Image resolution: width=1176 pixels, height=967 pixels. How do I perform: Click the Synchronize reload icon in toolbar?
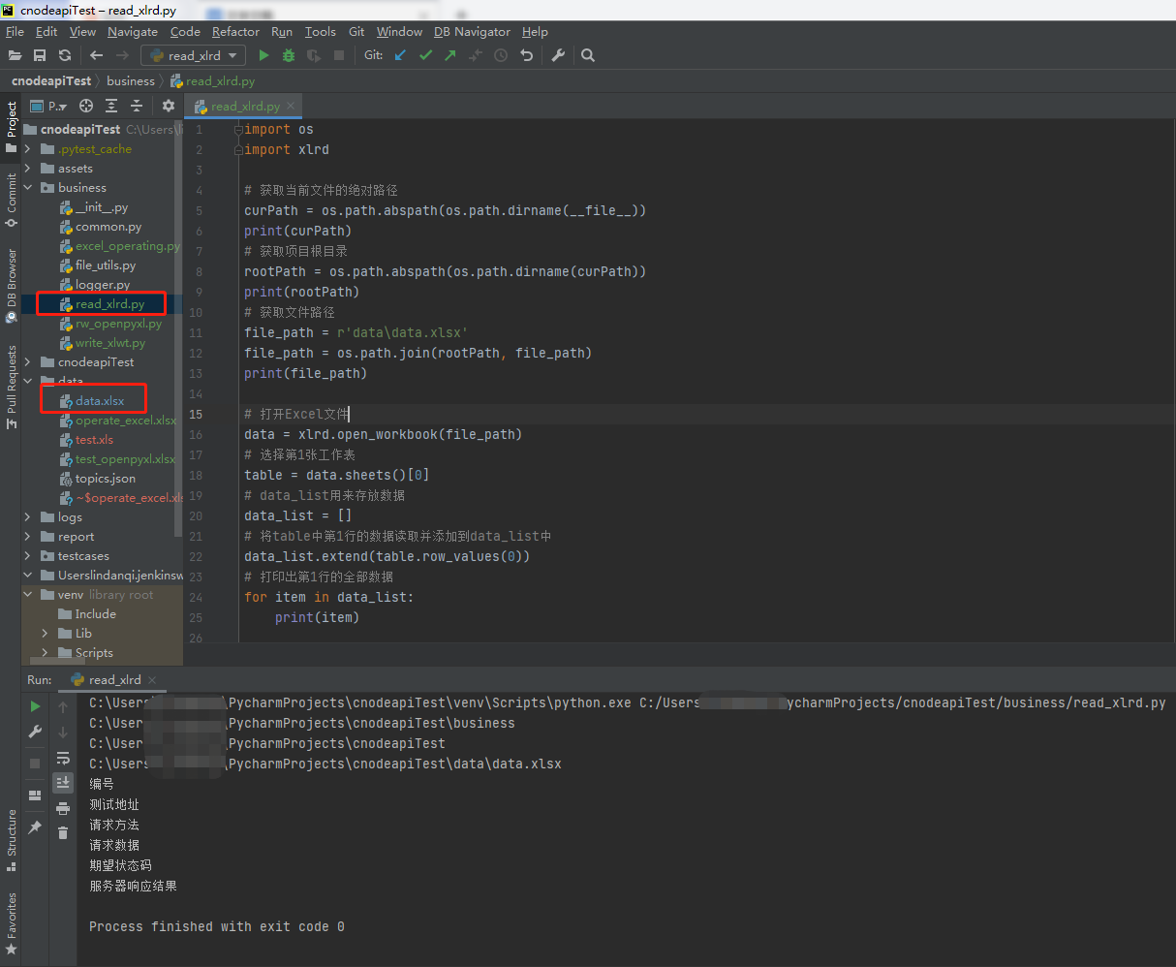click(65, 55)
